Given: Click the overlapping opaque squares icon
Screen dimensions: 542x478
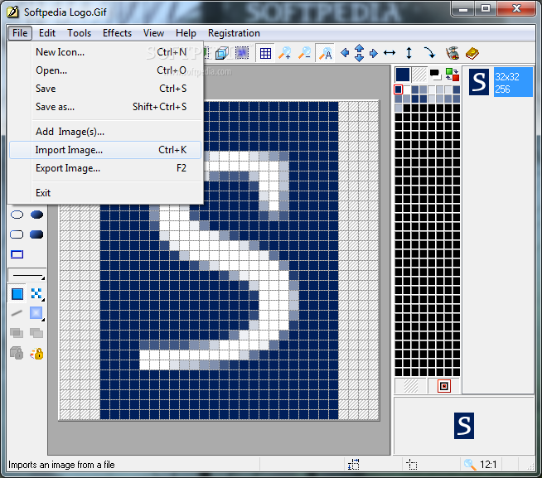Looking at the screenshot, I should (36, 333).
